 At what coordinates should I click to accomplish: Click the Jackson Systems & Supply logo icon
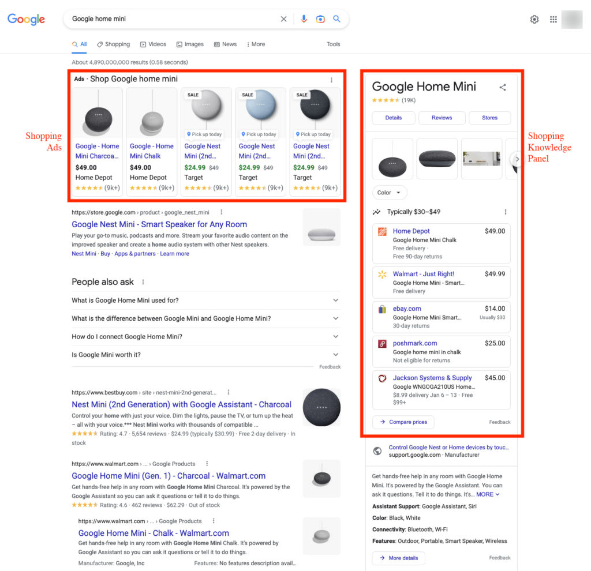coord(382,378)
